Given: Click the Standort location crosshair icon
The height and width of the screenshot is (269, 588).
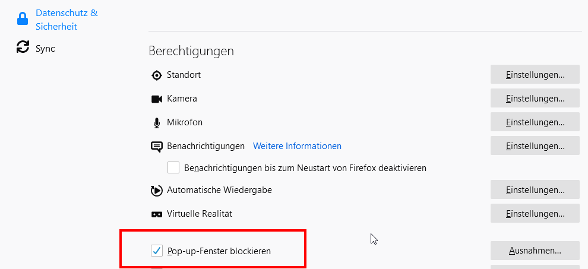Looking at the screenshot, I should (157, 75).
